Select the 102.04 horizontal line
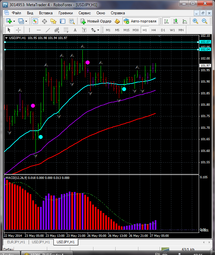Screen dimensions: 215x255 click(x=101, y=49)
